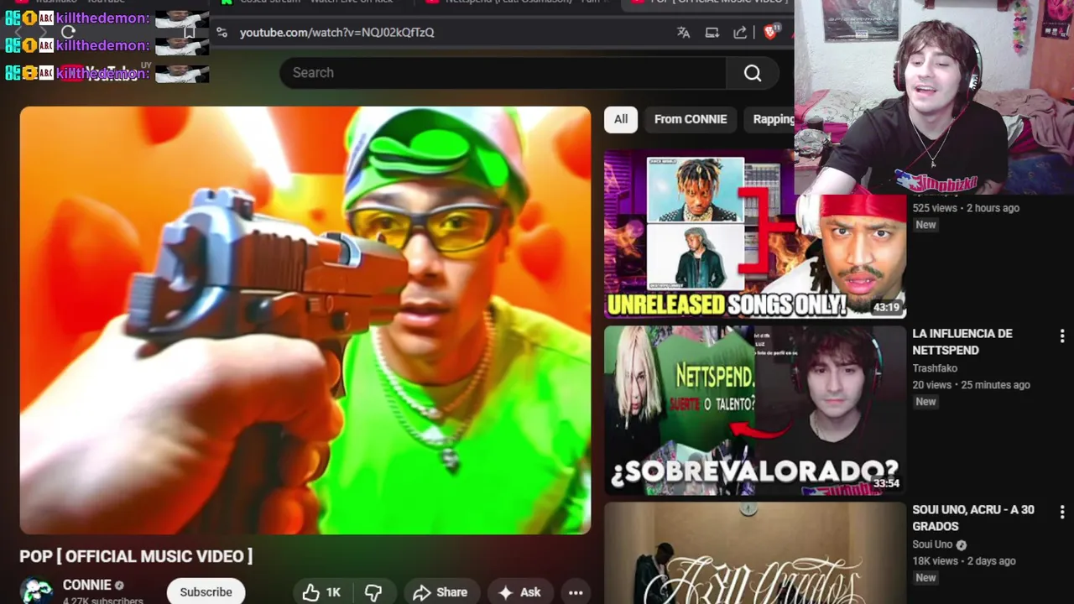Click the text 525 views 2 hours ago
Image resolution: width=1074 pixels, height=604 pixels.
tap(966, 208)
